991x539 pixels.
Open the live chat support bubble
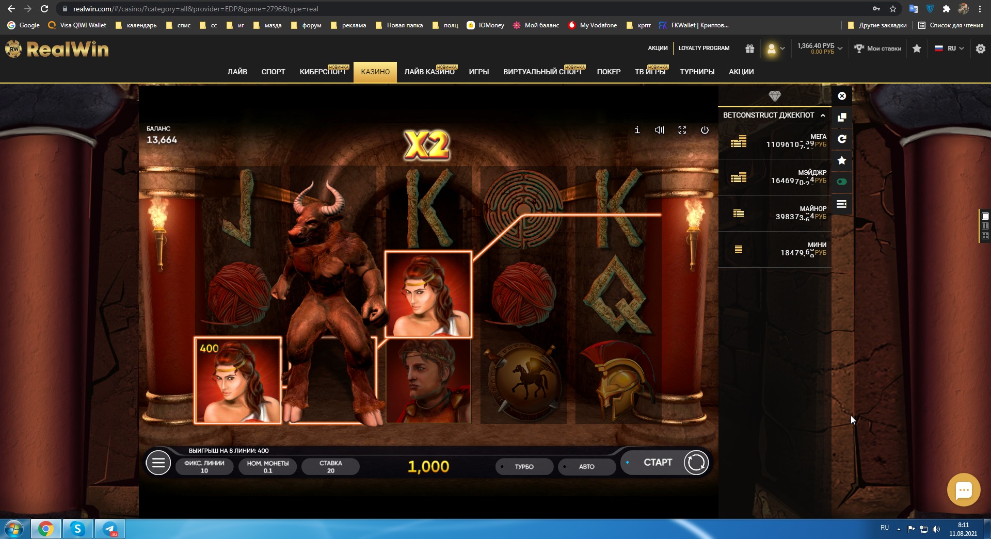(963, 490)
